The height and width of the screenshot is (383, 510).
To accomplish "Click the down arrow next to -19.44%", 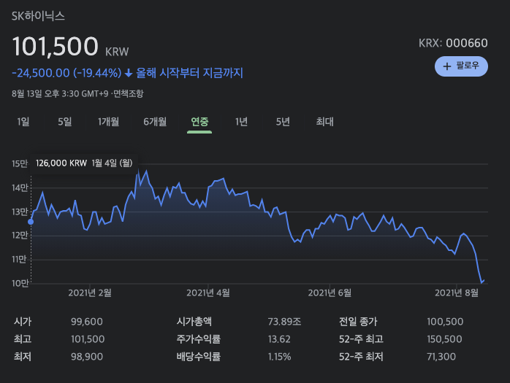I will 129,73.
